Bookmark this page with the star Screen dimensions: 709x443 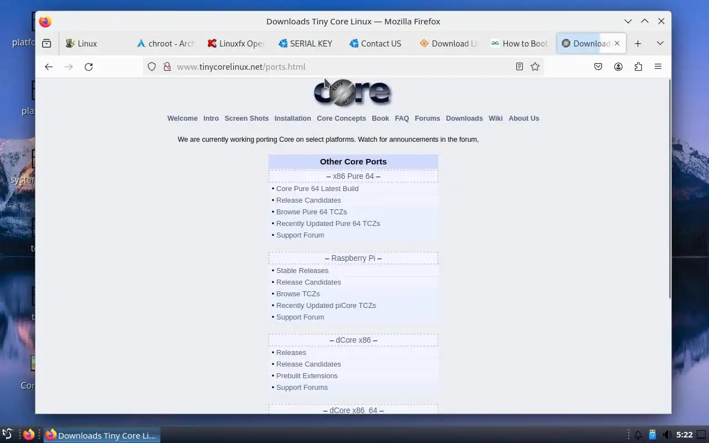(535, 66)
